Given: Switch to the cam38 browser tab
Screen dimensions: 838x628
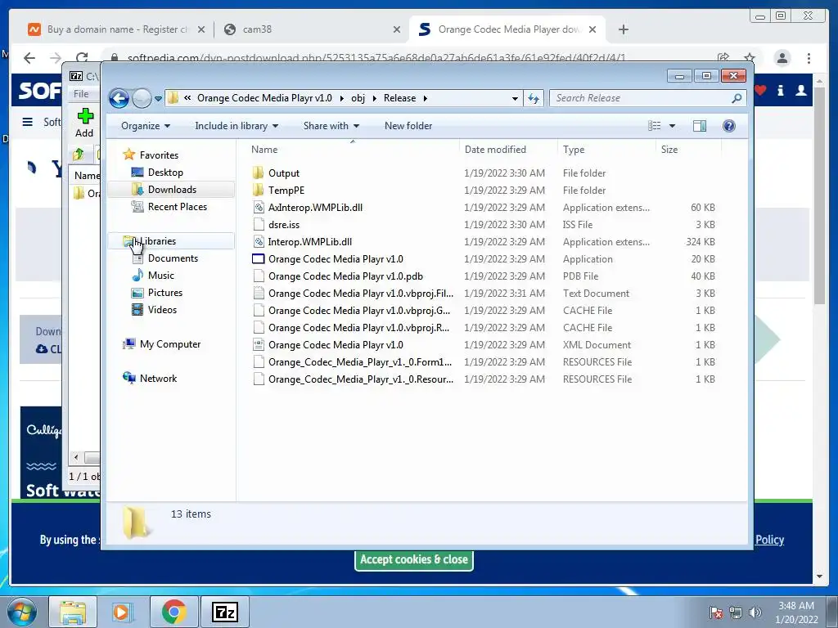Looking at the screenshot, I should pyautogui.click(x=257, y=29).
